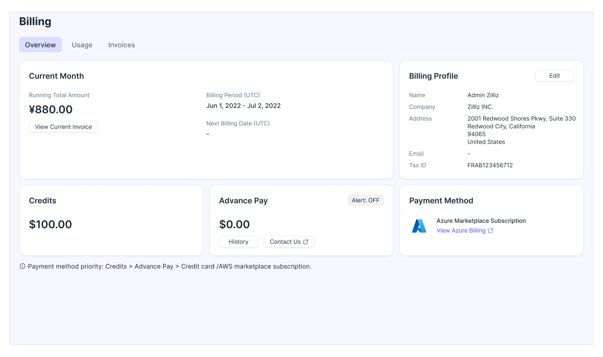
Task: Click the payment method priority note text
Action: [170, 266]
